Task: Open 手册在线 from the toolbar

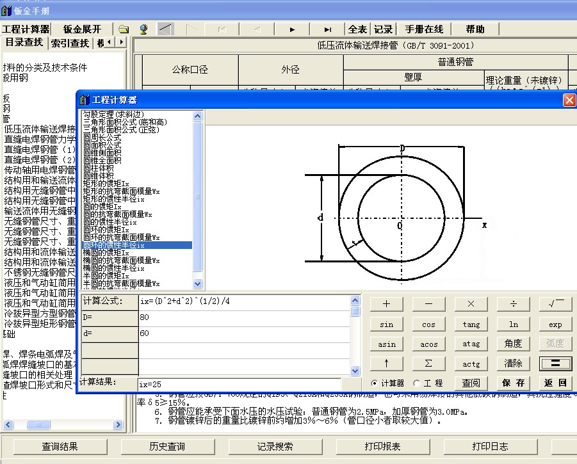Action: pos(424,29)
